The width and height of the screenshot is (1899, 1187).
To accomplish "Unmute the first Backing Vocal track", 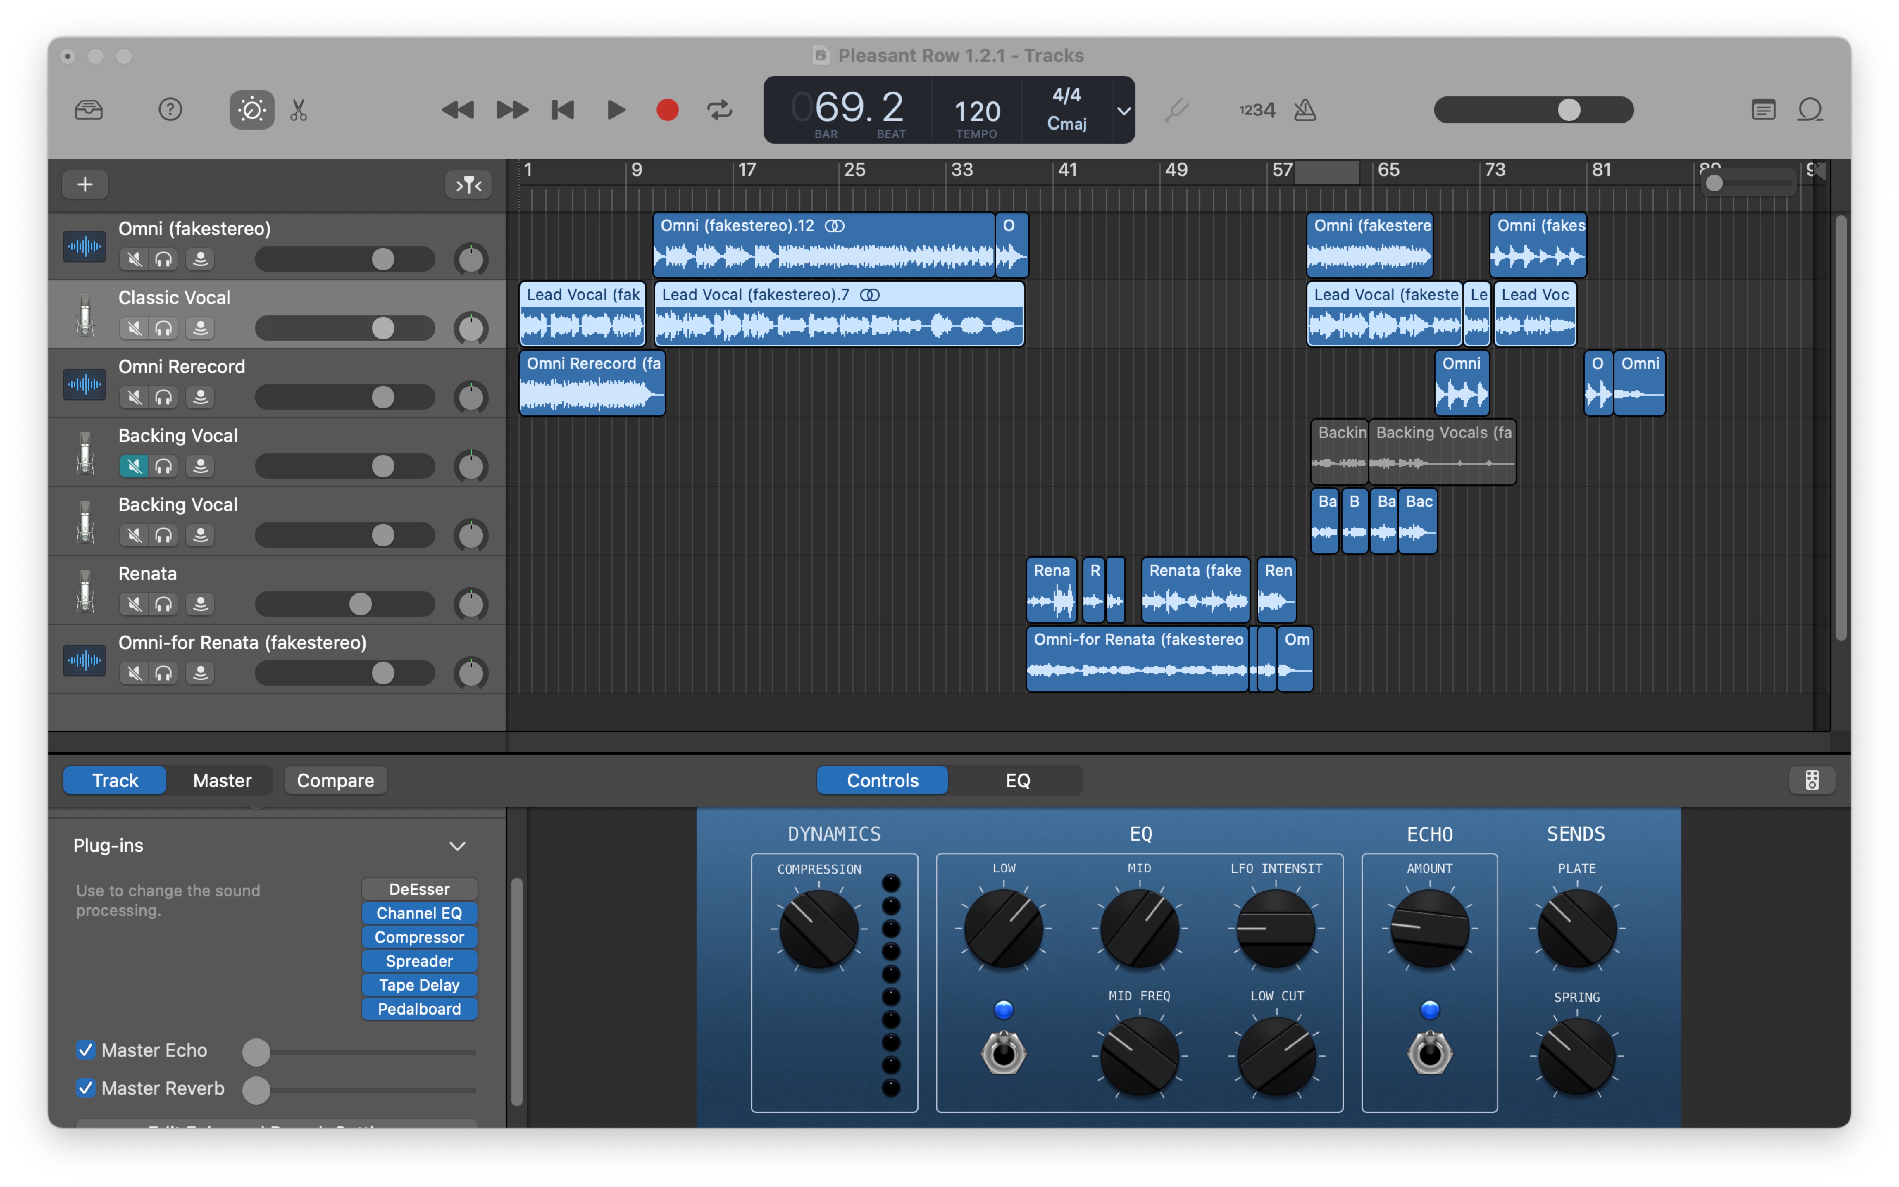I will click(134, 466).
